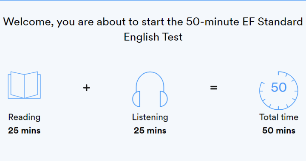This screenshot has height=161, width=306.
Task: Click the left page of the book icon
Action: point(17,85)
